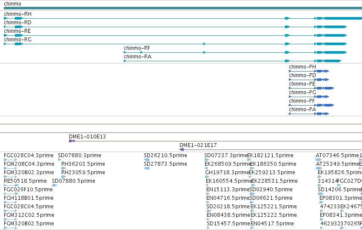The height and width of the screenshot is (230, 362).
Task: Click the EK228531.5prime EST label
Action: [x=274, y=181]
